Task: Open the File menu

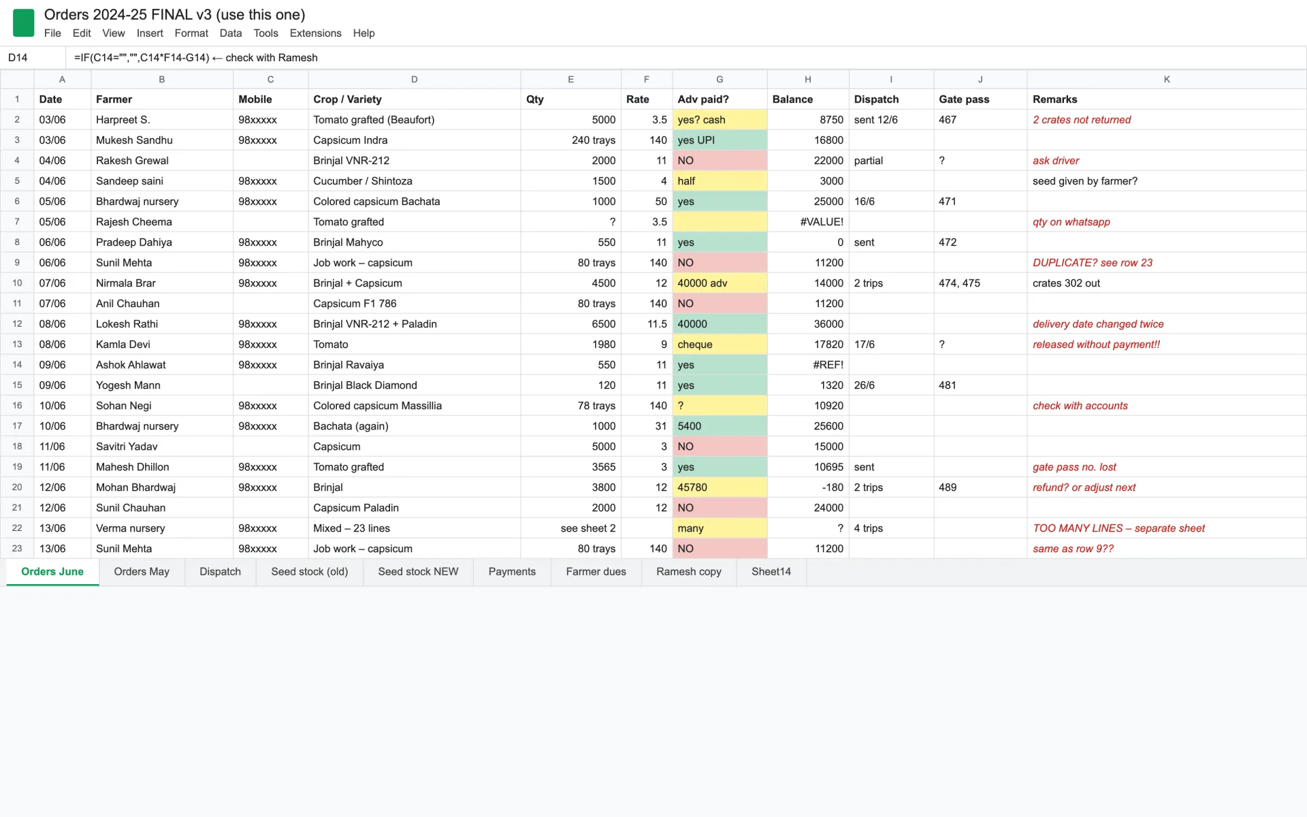Action: [x=52, y=33]
